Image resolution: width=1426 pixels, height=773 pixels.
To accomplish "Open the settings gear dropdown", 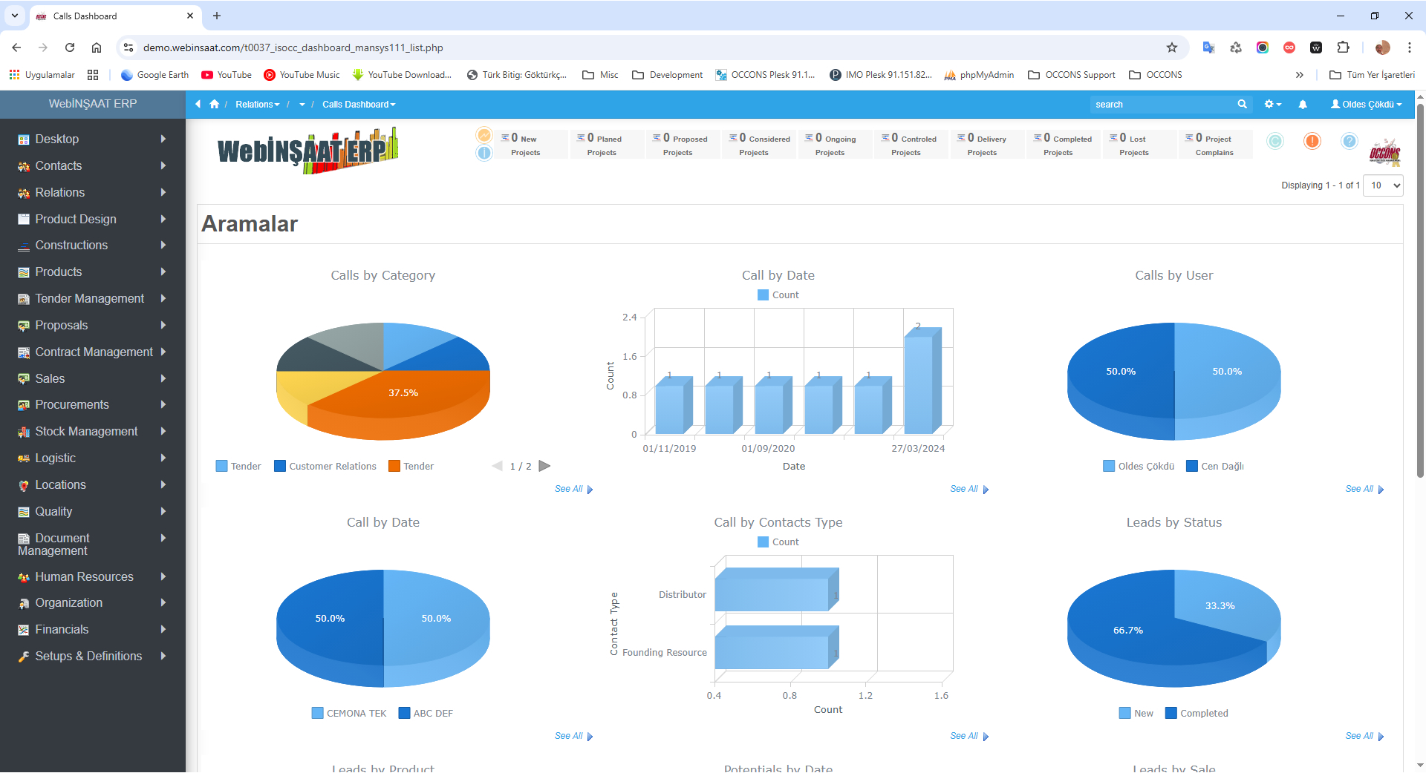I will pos(1272,105).
